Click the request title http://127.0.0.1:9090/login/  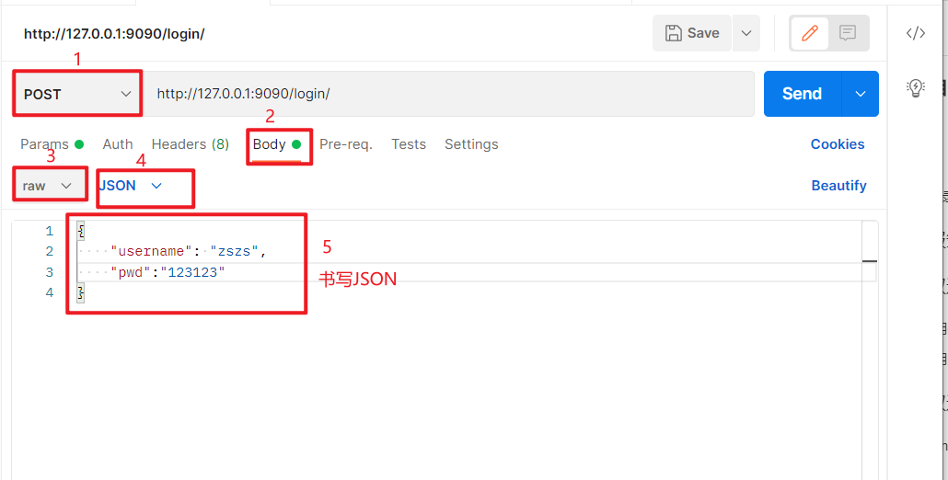pyautogui.click(x=114, y=34)
